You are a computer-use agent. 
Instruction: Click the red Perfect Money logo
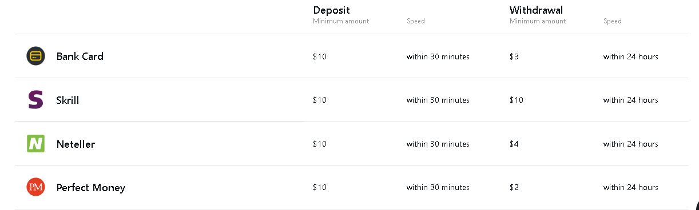[x=35, y=187]
